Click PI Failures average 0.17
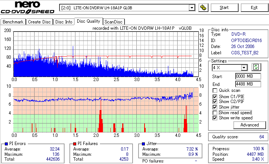 point(124,149)
